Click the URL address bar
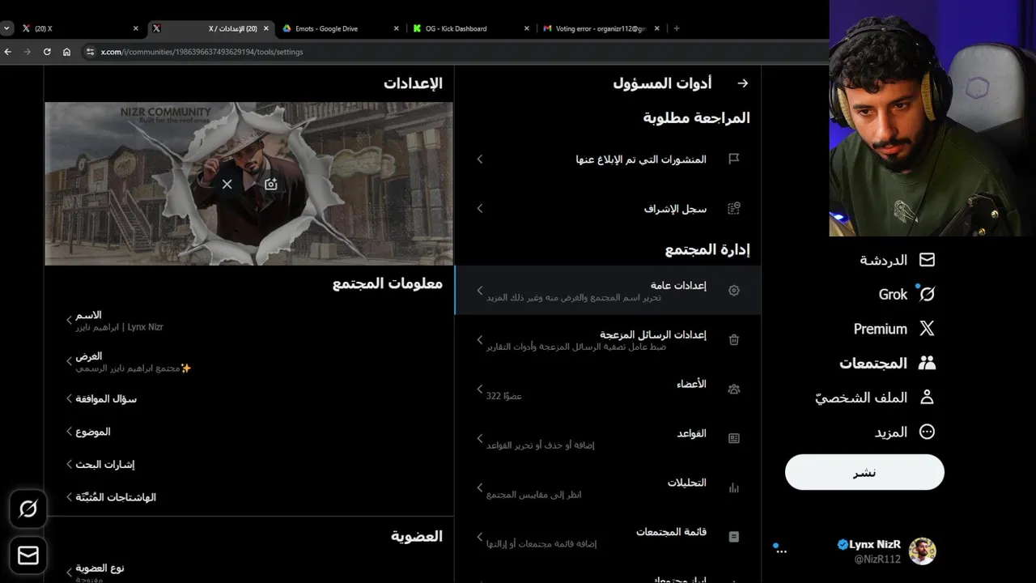Viewport: 1036px width, 583px height. 453,52
